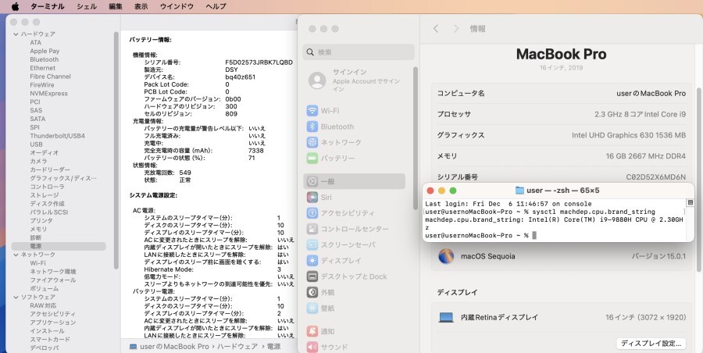Click the built-in Retina display laptop icon
Image resolution: width=703 pixels, height=353 pixels.
click(x=446, y=318)
